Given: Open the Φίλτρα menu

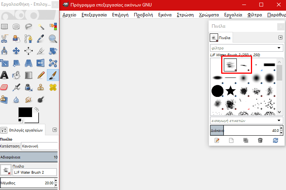Looking at the screenshot, I should tap(255, 15).
